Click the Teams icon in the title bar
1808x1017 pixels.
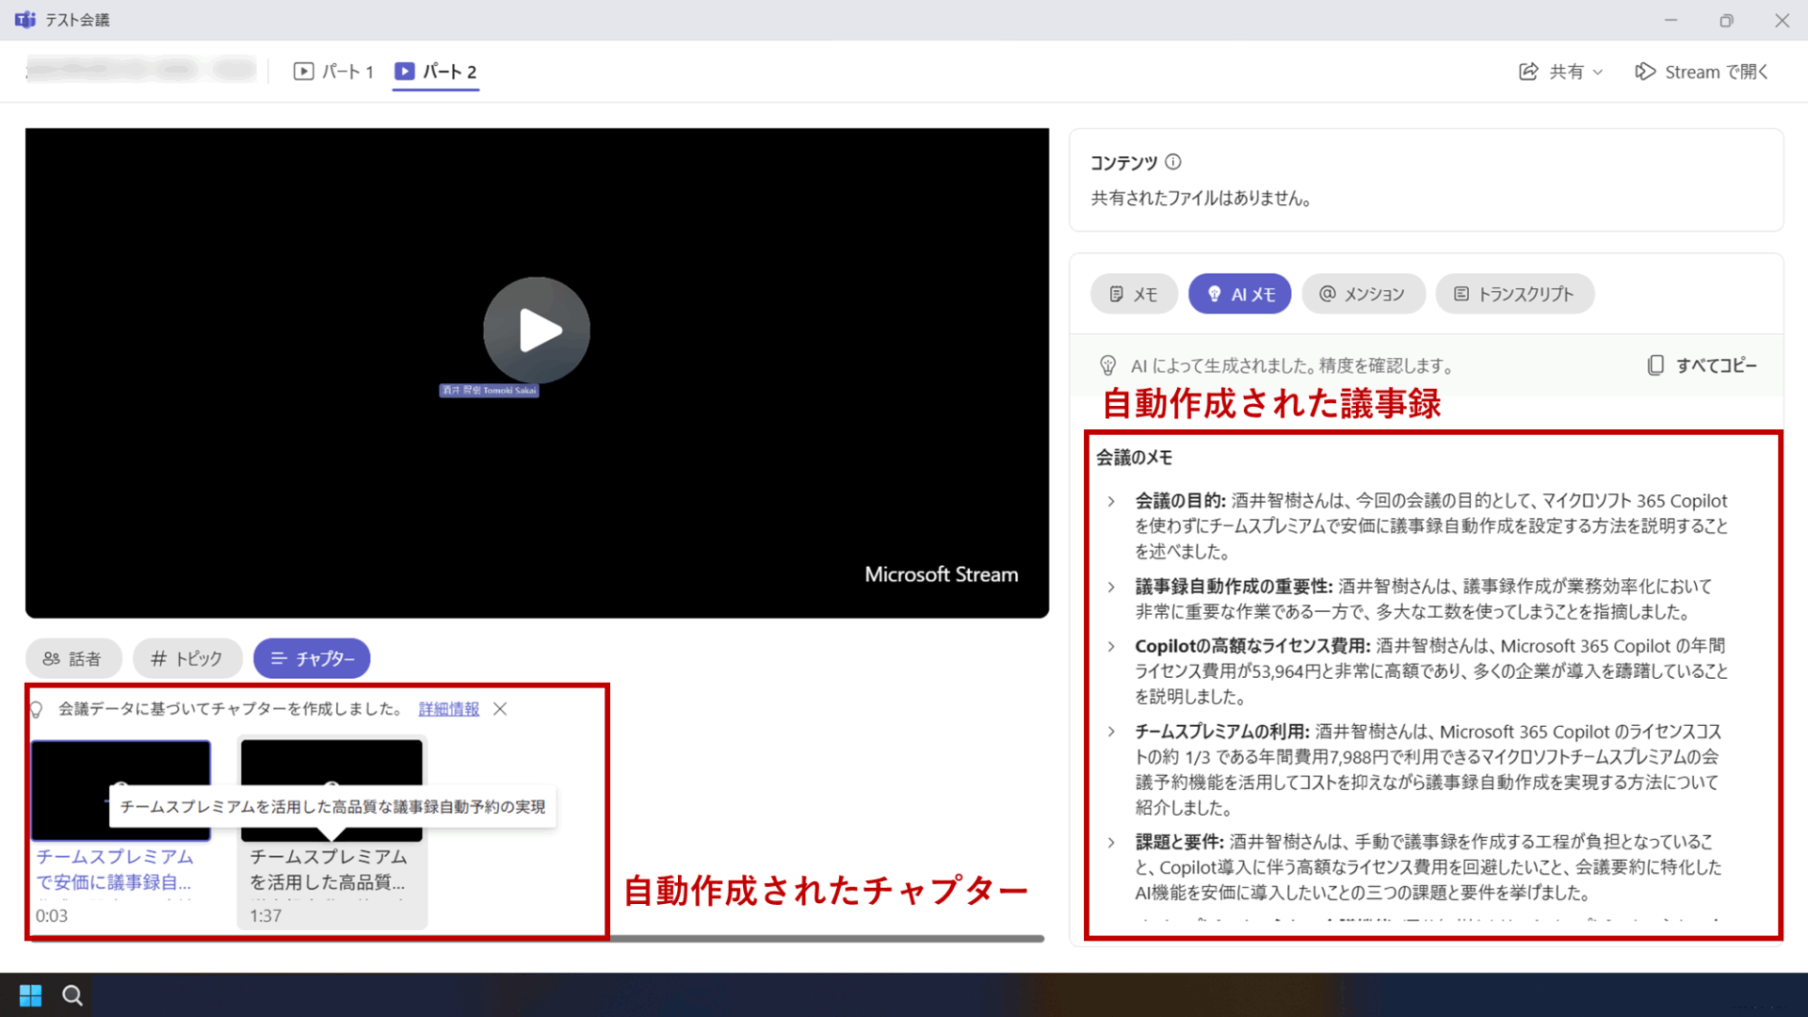25,19
